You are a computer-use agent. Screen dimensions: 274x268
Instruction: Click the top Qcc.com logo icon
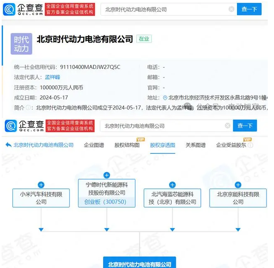click(9, 10)
